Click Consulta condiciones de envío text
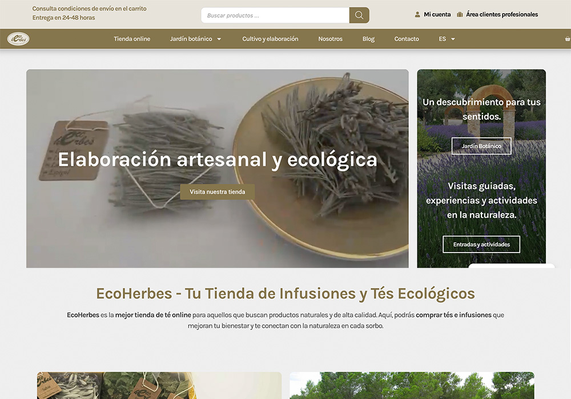 [89, 9]
